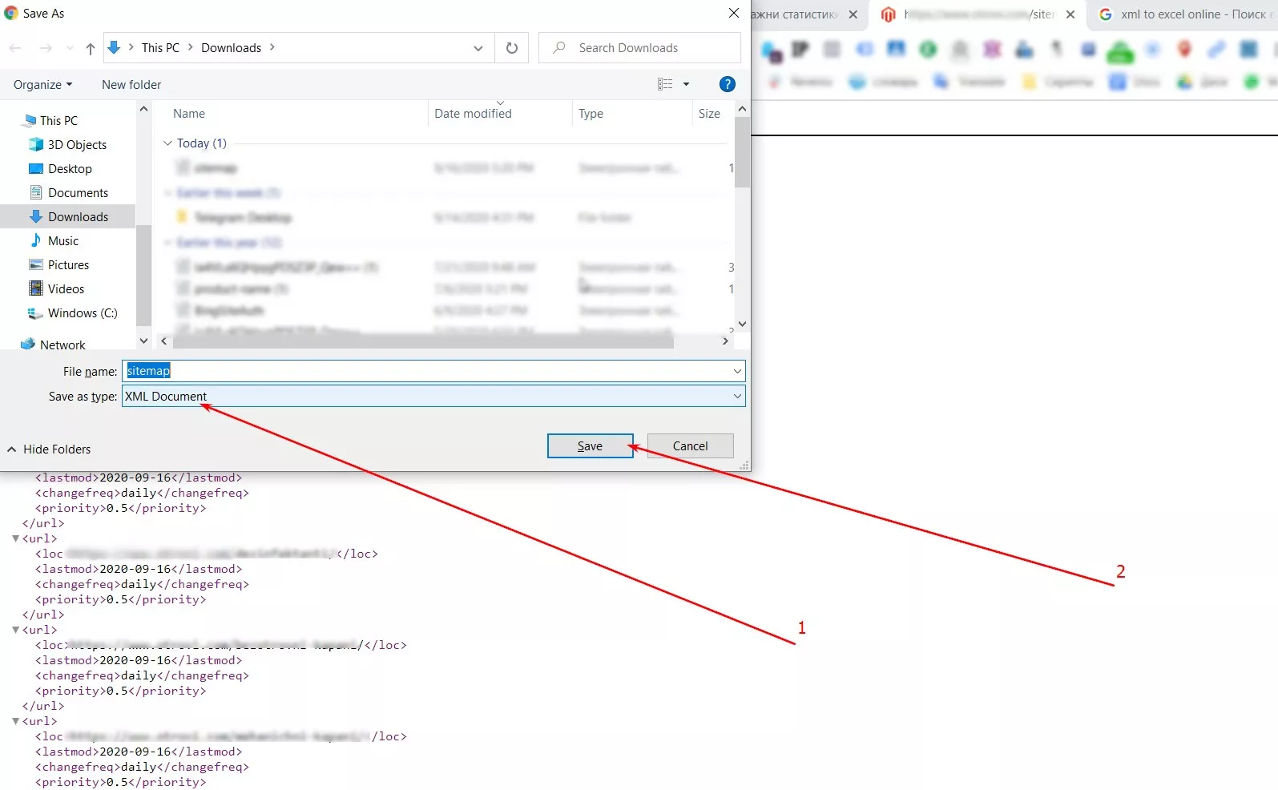Click the Cancel button
This screenshot has width=1278, height=790.
[x=690, y=446]
